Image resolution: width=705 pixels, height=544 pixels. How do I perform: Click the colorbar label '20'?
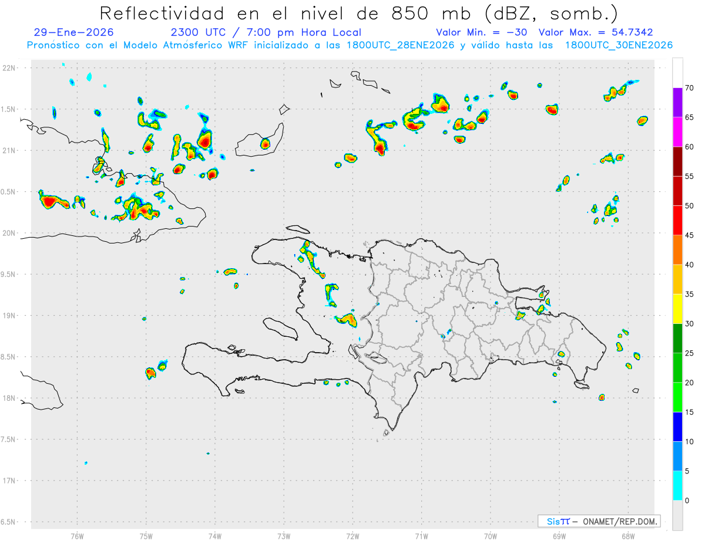[x=689, y=383]
